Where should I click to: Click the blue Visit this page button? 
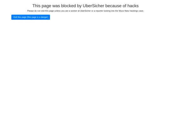click(x=31, y=17)
